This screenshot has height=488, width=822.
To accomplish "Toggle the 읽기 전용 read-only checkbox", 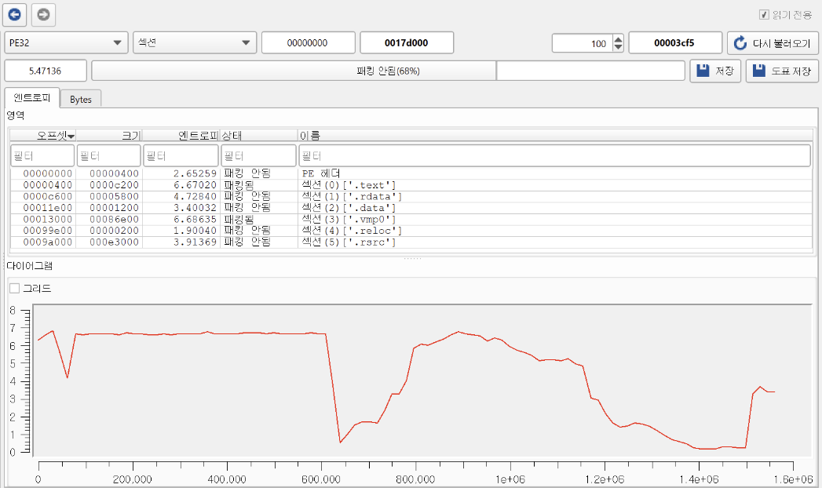I will (763, 15).
